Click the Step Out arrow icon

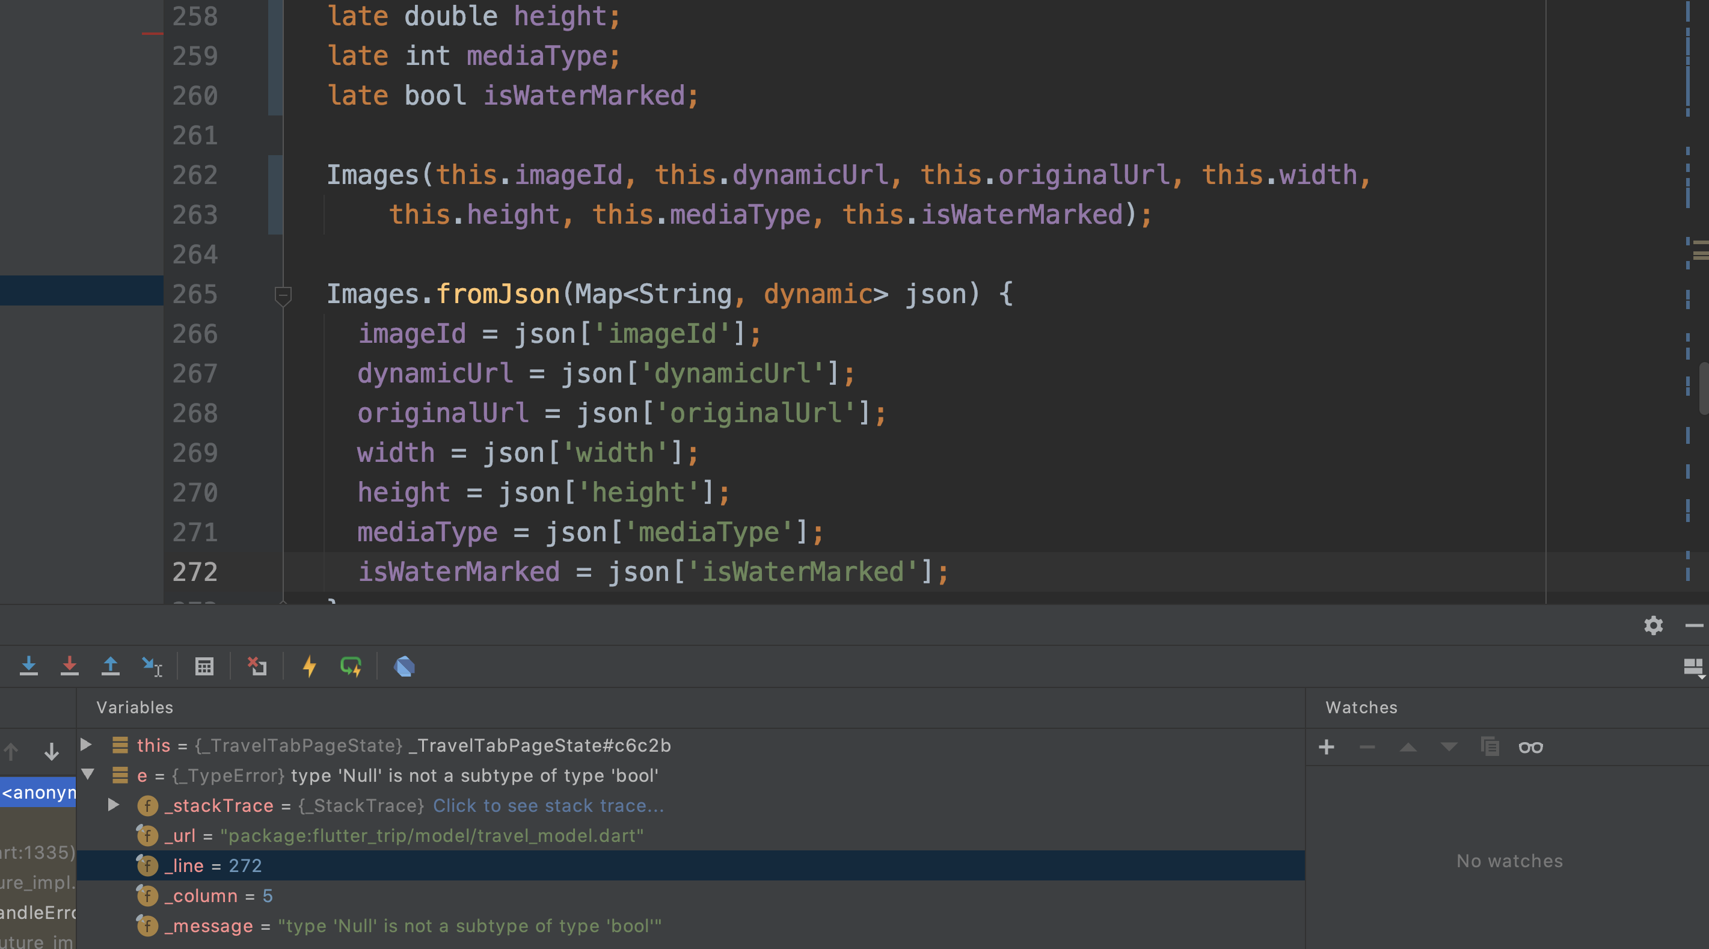point(110,666)
